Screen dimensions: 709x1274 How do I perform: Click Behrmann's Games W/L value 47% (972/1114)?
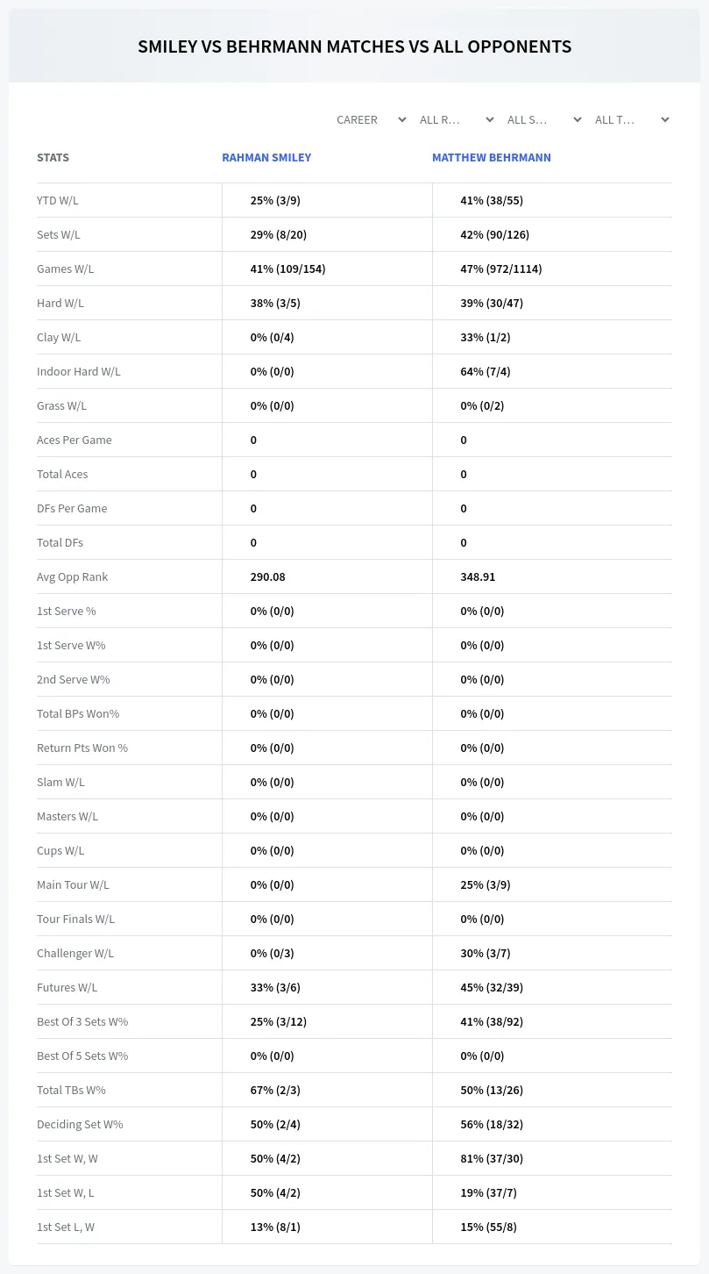pyautogui.click(x=501, y=268)
